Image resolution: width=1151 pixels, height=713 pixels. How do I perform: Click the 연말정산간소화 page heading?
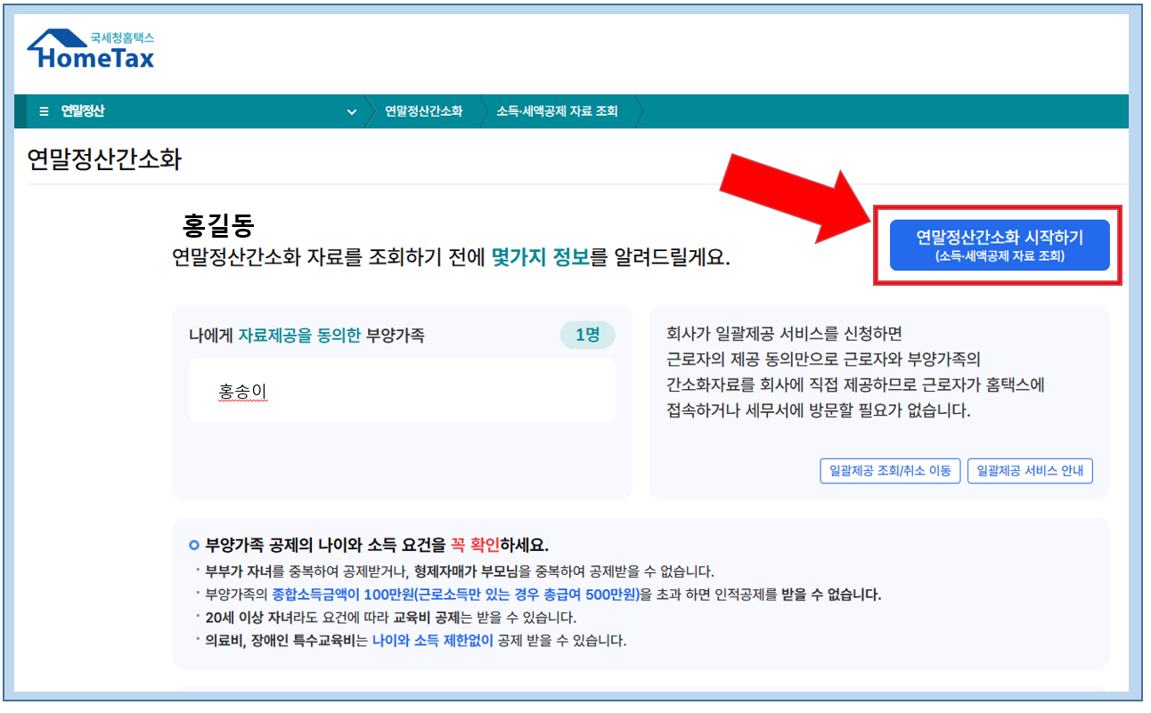104,159
